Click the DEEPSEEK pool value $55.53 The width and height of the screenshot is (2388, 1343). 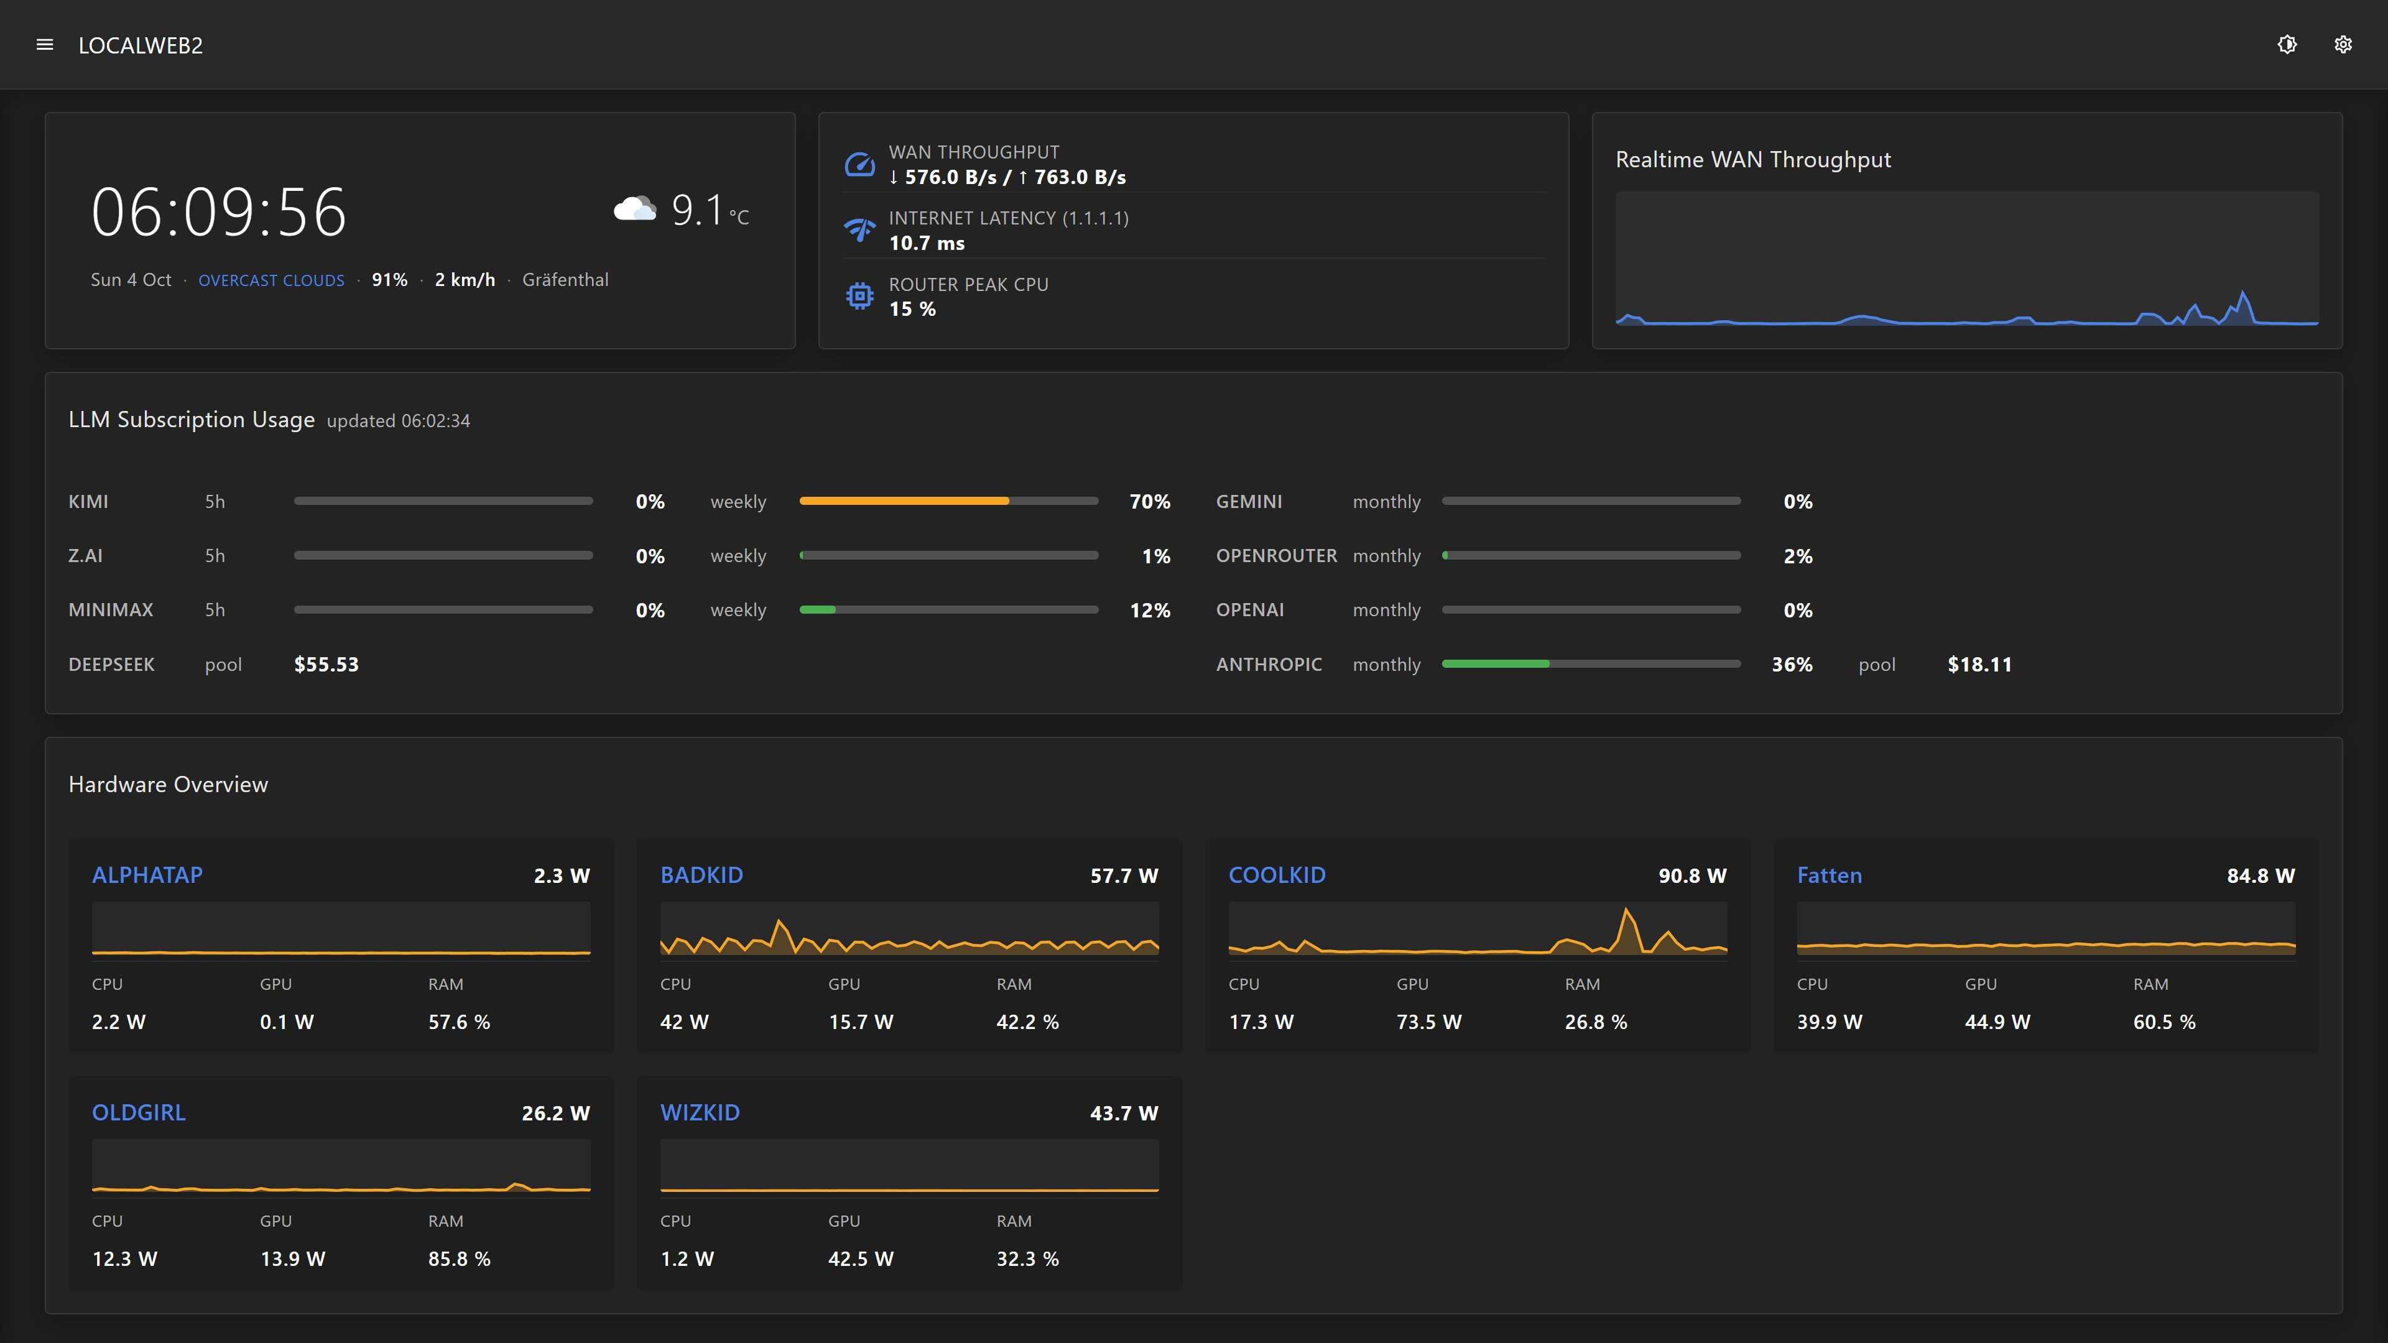click(326, 665)
